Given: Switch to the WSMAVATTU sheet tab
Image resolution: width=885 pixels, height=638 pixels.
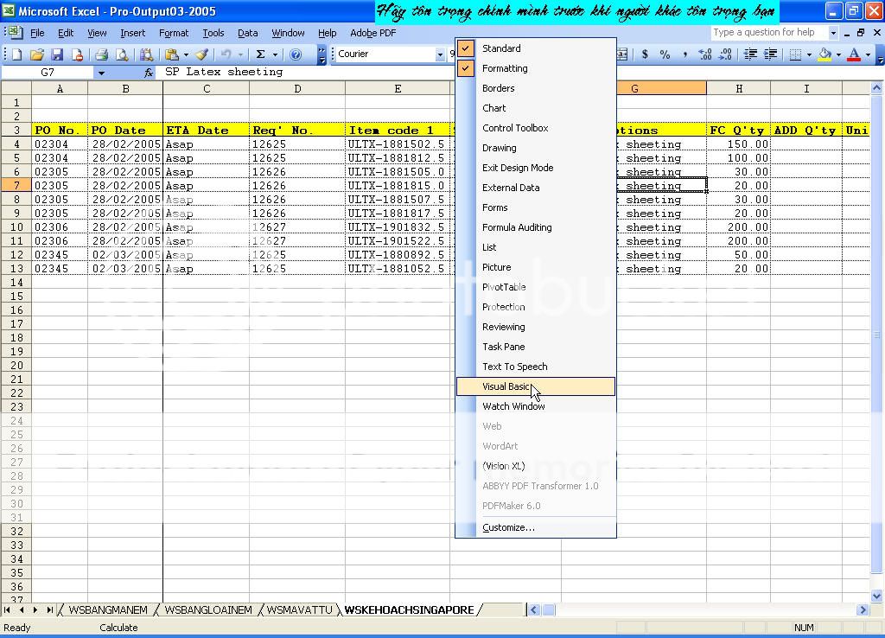Looking at the screenshot, I should click(x=299, y=609).
